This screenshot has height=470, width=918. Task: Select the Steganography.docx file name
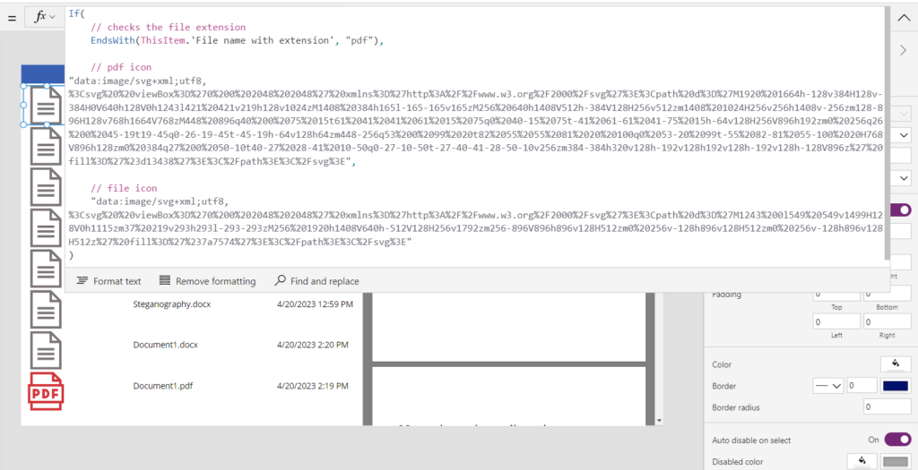172,304
